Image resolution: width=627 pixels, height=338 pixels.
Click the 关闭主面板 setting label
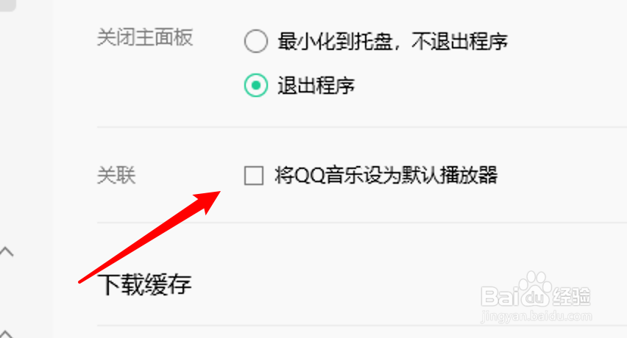coord(145,37)
